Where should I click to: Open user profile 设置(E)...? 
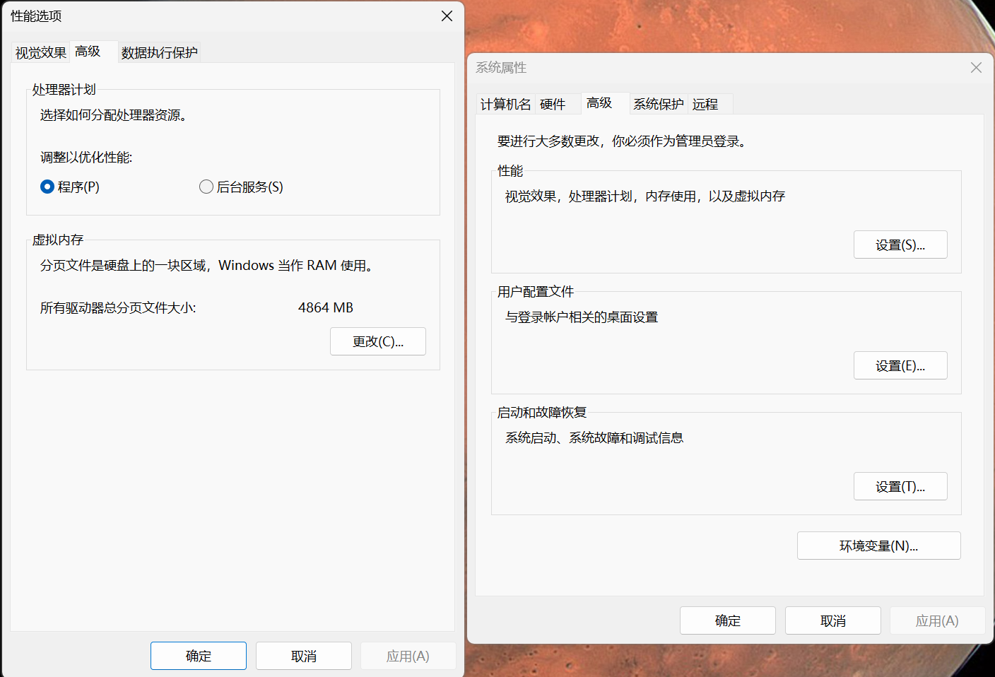point(900,365)
